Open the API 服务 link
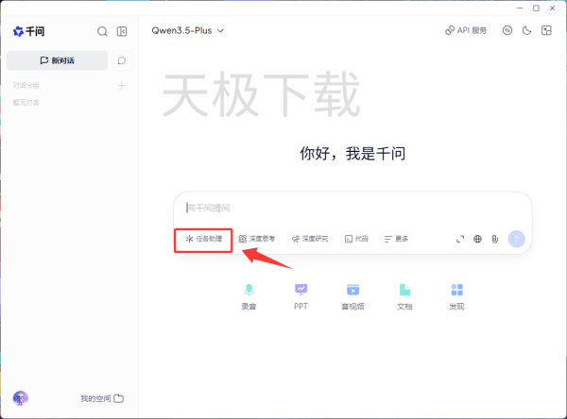 [x=466, y=30]
